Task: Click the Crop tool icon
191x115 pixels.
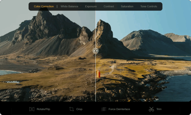Action: click(x=71, y=109)
